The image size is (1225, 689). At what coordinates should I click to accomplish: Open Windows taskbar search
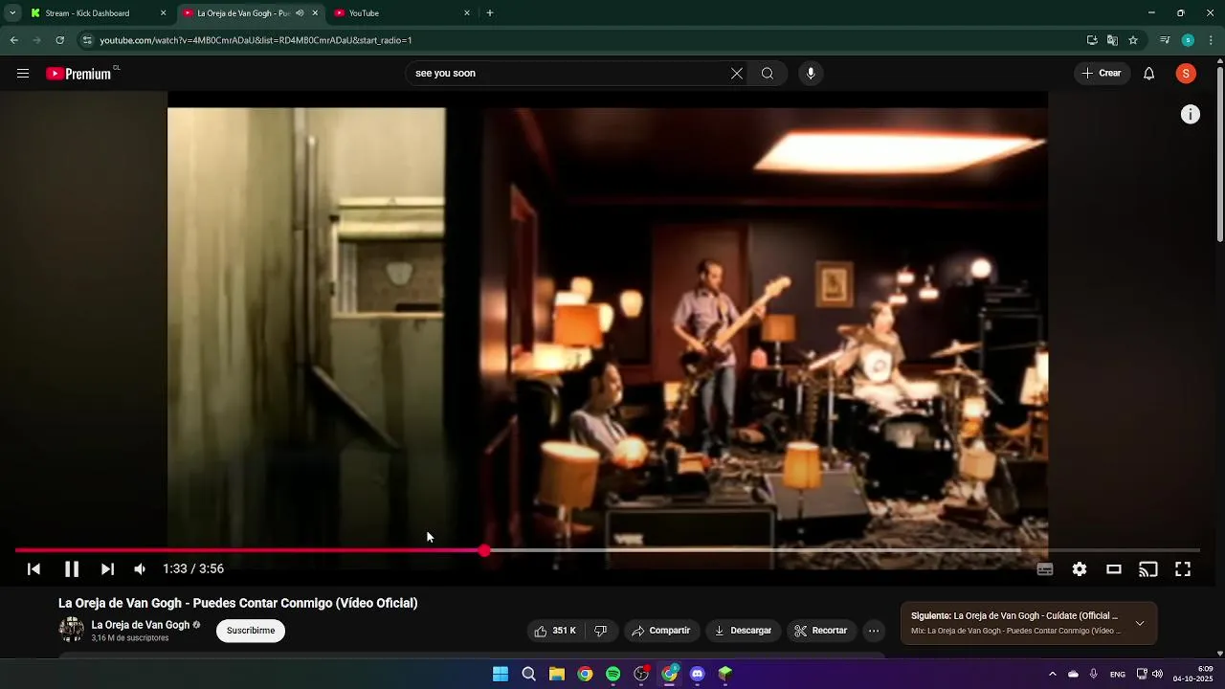[528, 674]
